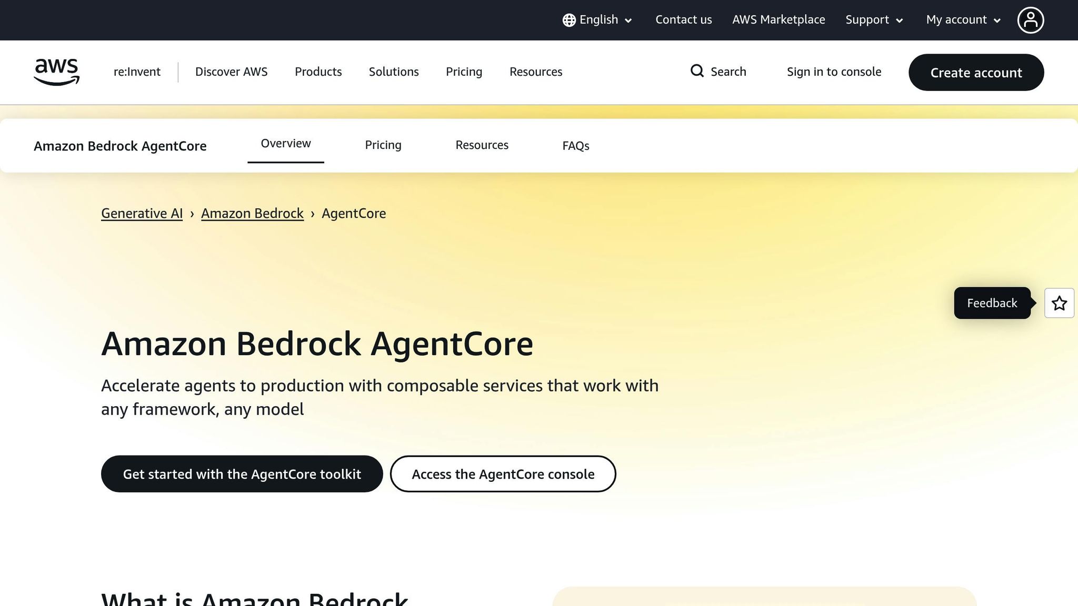Open the Generative AI breadcrumb link
The width and height of the screenshot is (1078, 606).
pyautogui.click(x=141, y=213)
